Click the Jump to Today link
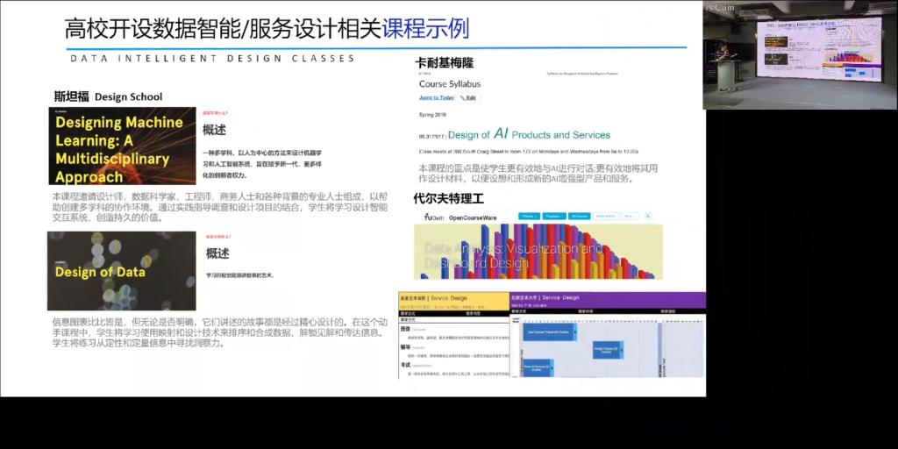 pyautogui.click(x=437, y=98)
